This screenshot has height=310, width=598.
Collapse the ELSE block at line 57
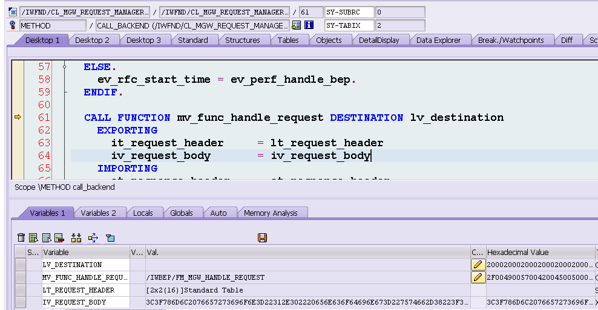pos(64,67)
